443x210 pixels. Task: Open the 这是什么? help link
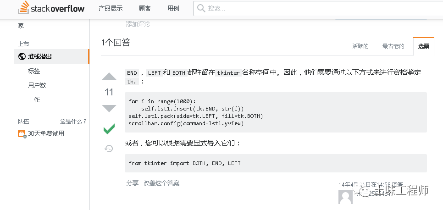(73, 122)
